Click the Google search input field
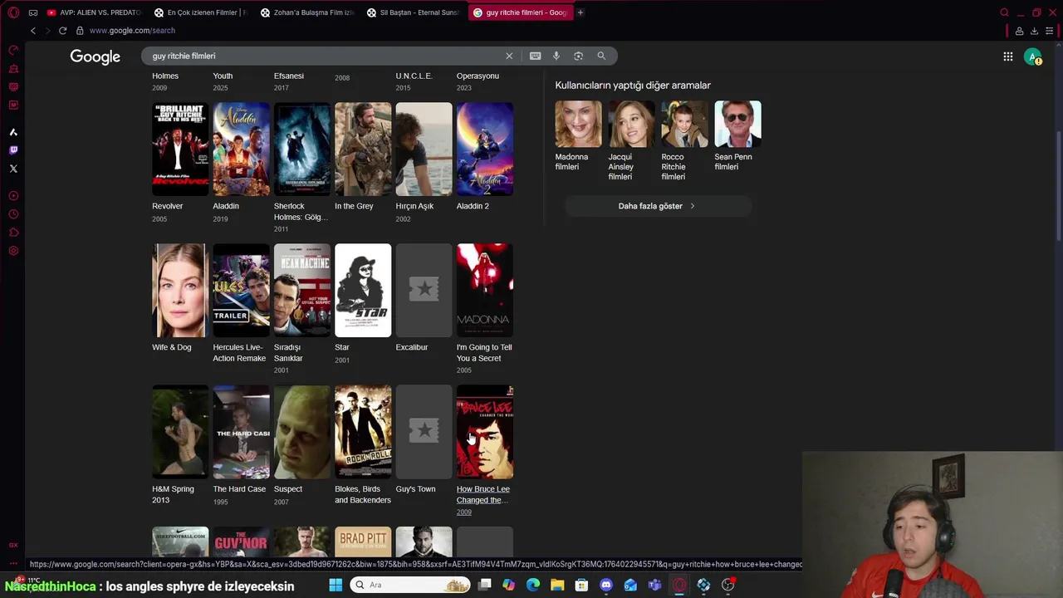The width and height of the screenshot is (1063, 598). pyautogui.click(x=324, y=56)
